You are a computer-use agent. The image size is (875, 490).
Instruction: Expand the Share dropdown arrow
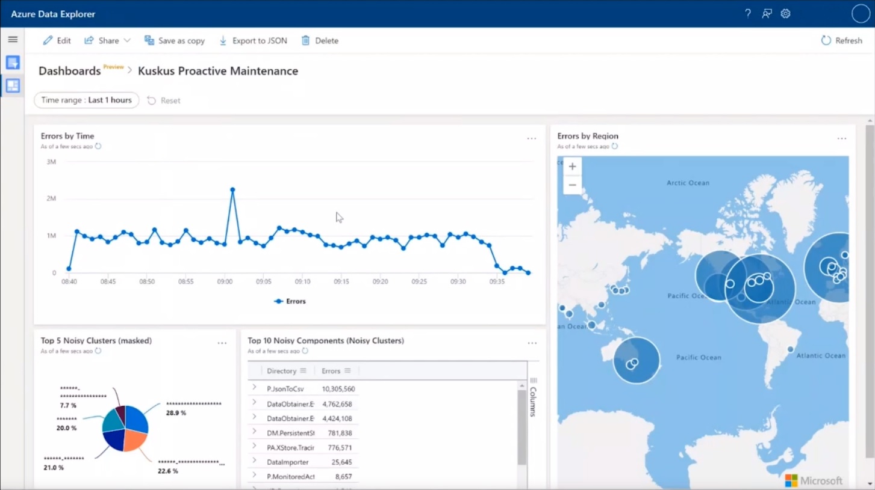pyautogui.click(x=127, y=40)
